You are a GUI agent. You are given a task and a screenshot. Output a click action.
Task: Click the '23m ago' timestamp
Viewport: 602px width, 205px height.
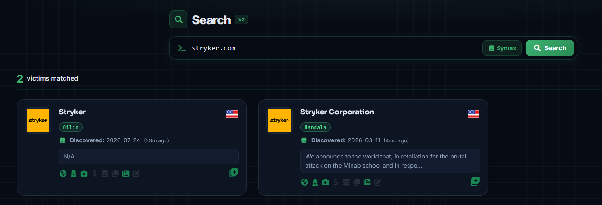click(157, 140)
